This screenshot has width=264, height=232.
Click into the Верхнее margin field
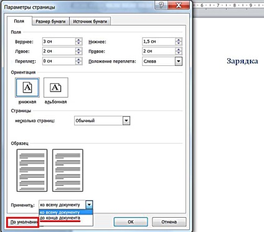pos(59,42)
